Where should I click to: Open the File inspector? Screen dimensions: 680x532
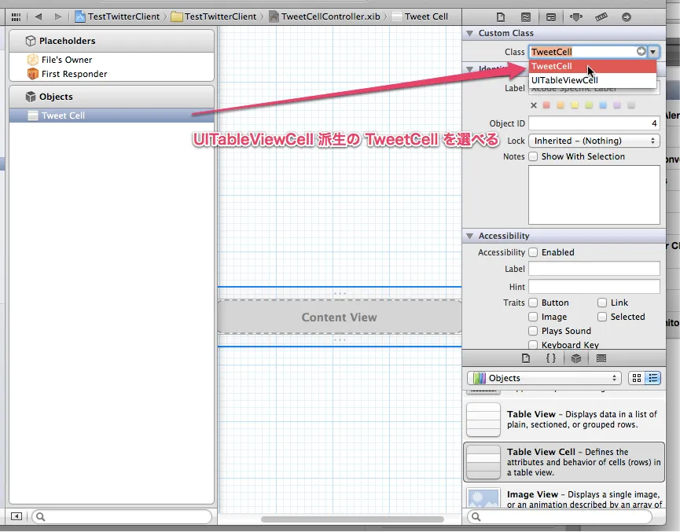click(501, 17)
